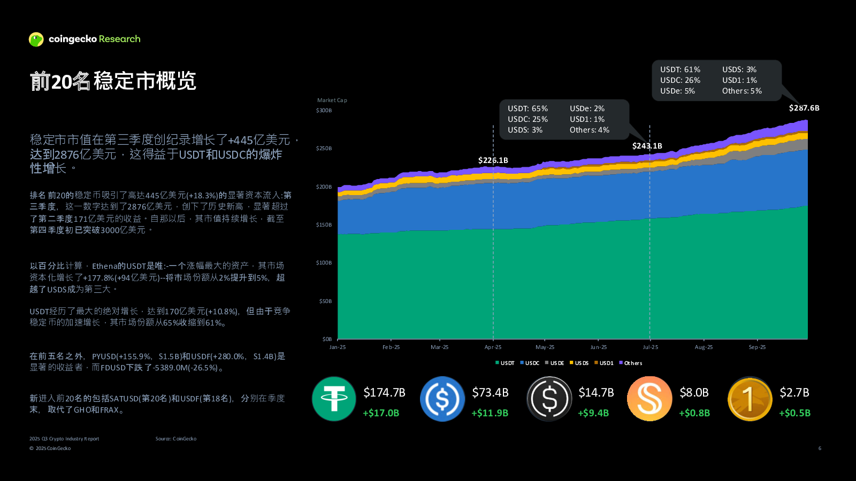Click the $287.6B data label
Screen dimensions: 856x481
pos(804,108)
